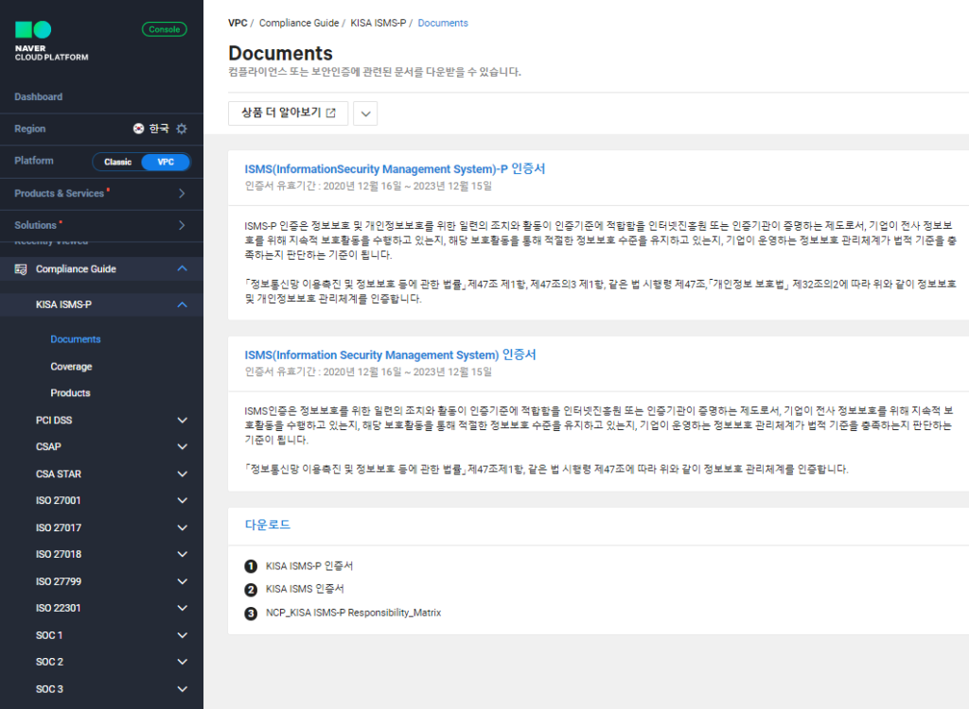Open Coverage under KISA ISMS-P

tap(71, 366)
